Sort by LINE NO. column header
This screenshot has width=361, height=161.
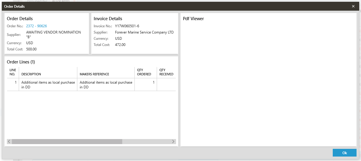click(13, 72)
